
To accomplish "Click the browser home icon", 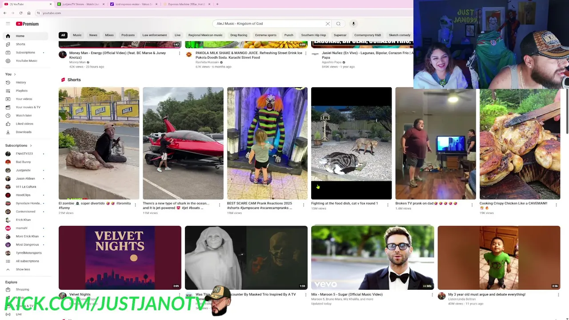I will [29, 13].
